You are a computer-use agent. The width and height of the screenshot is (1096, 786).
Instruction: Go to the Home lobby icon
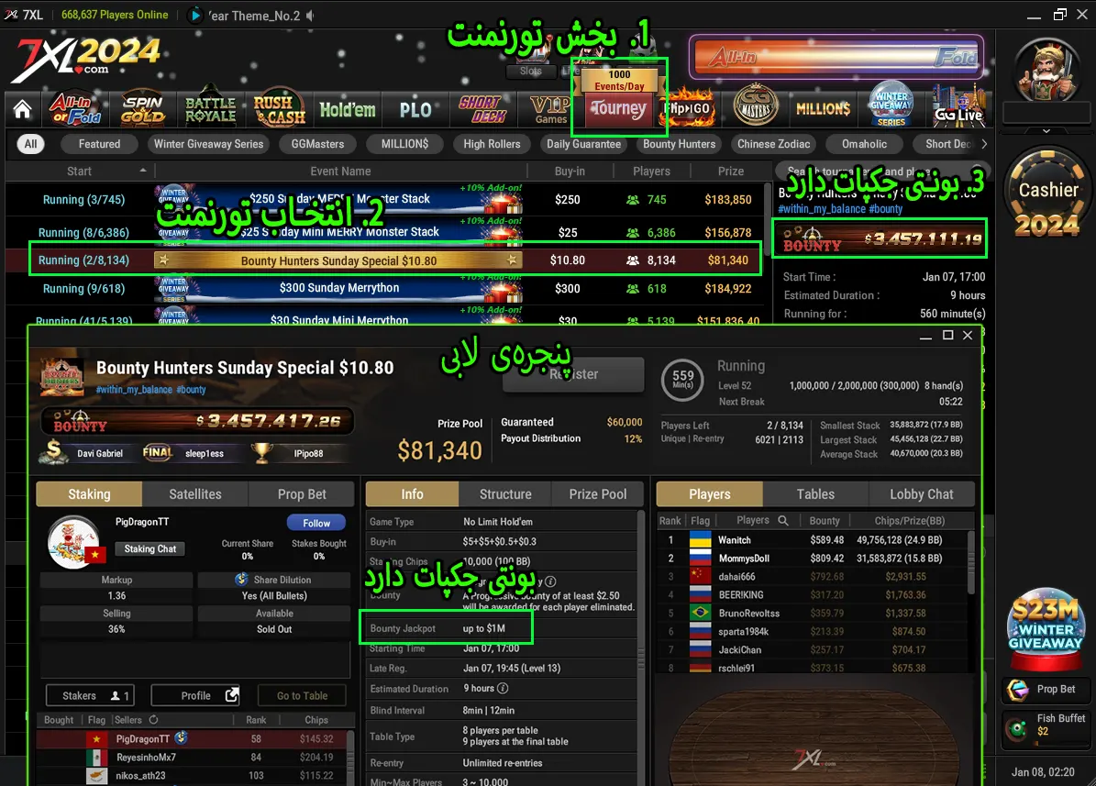click(23, 110)
